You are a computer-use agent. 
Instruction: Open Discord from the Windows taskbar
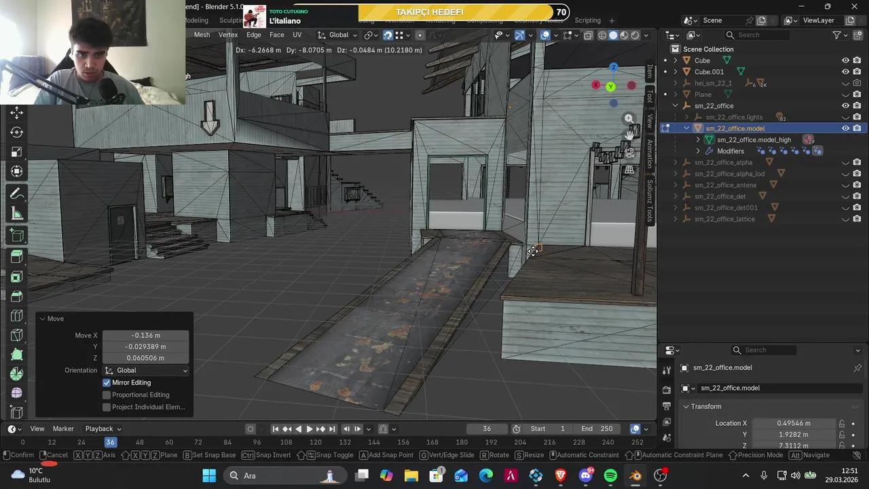pyautogui.click(x=585, y=475)
